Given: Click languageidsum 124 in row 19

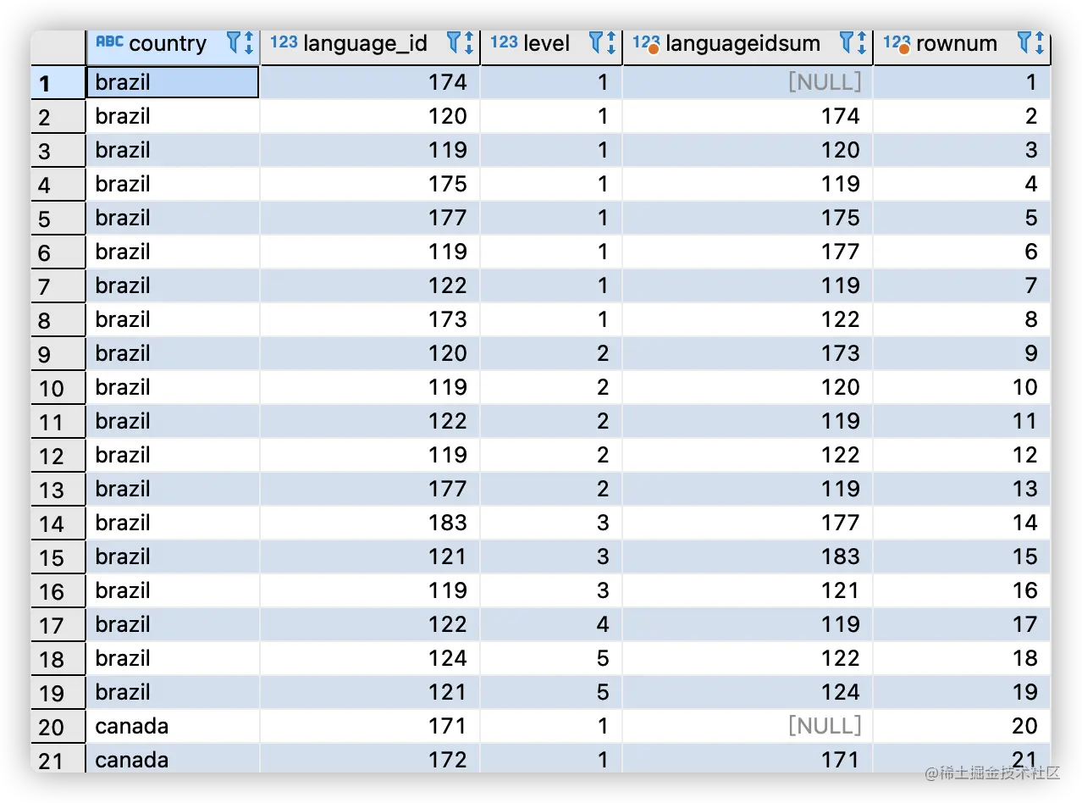Looking at the screenshot, I should coord(748,692).
